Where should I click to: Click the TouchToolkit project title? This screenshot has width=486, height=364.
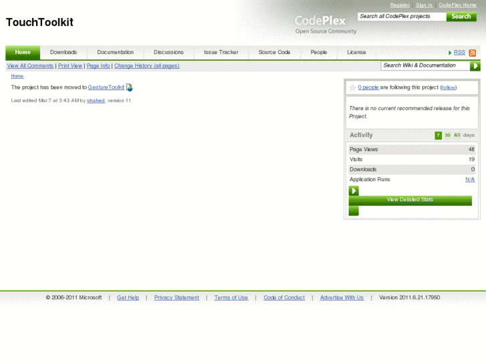point(39,22)
